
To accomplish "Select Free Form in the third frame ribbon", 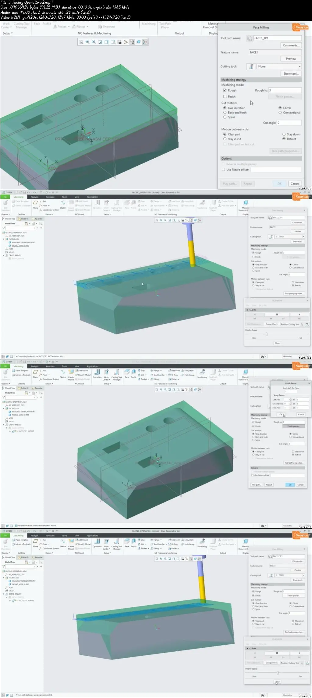I will click(174, 371).
